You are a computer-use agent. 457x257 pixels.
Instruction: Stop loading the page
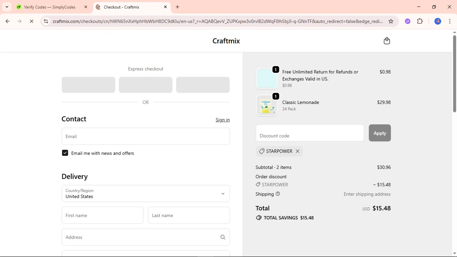pos(31,21)
